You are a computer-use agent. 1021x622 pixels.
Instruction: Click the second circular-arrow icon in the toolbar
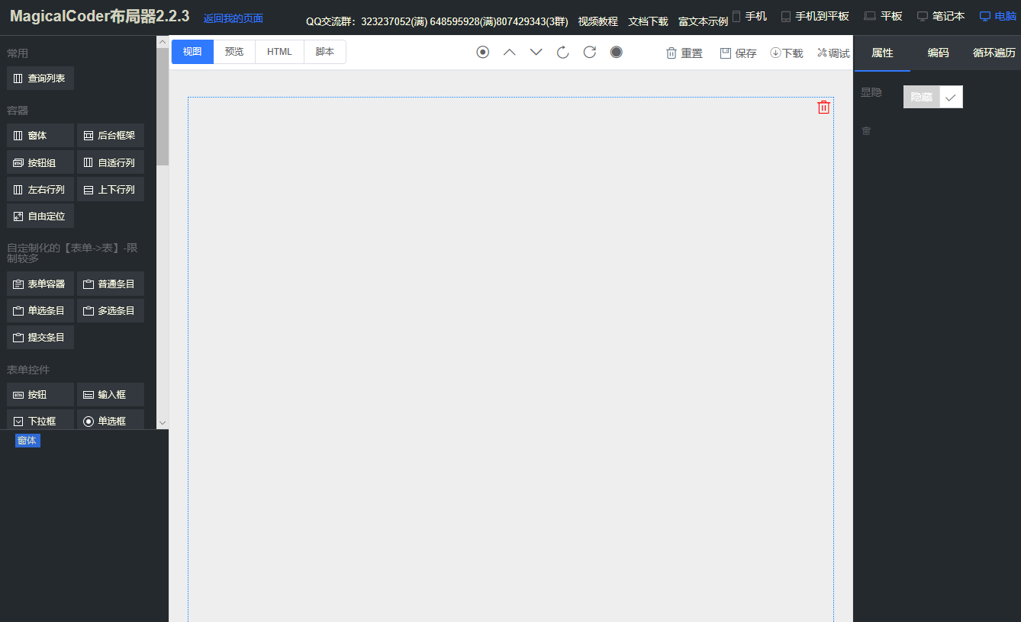(x=590, y=52)
